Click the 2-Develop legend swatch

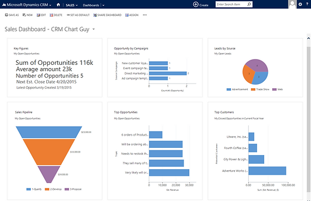(x=47, y=189)
